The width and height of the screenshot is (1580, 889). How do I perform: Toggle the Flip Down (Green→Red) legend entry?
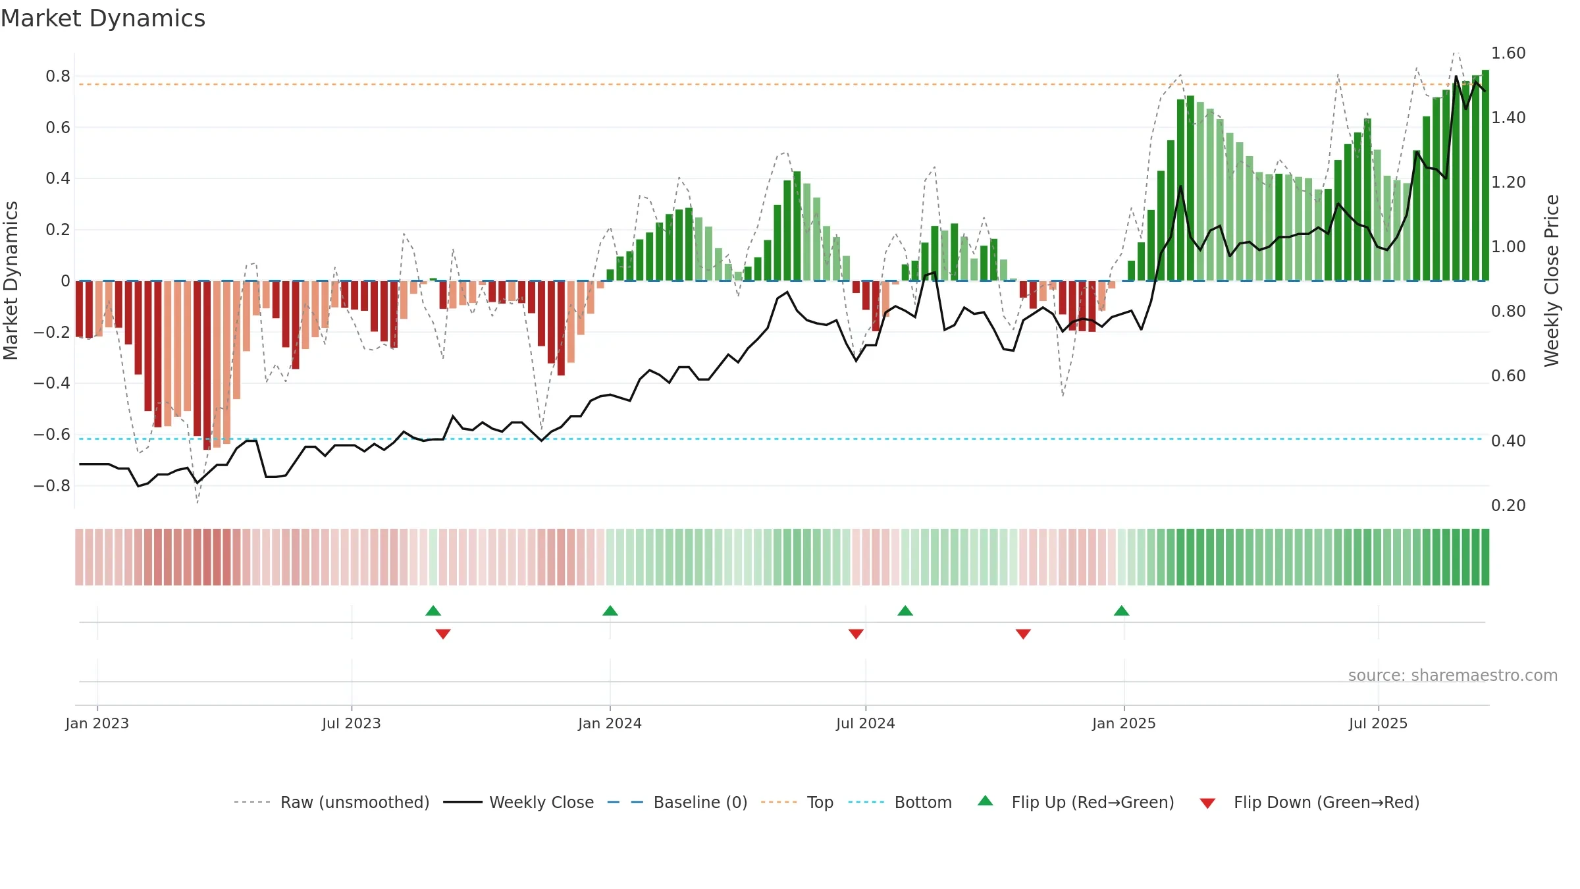pyautogui.click(x=1309, y=802)
